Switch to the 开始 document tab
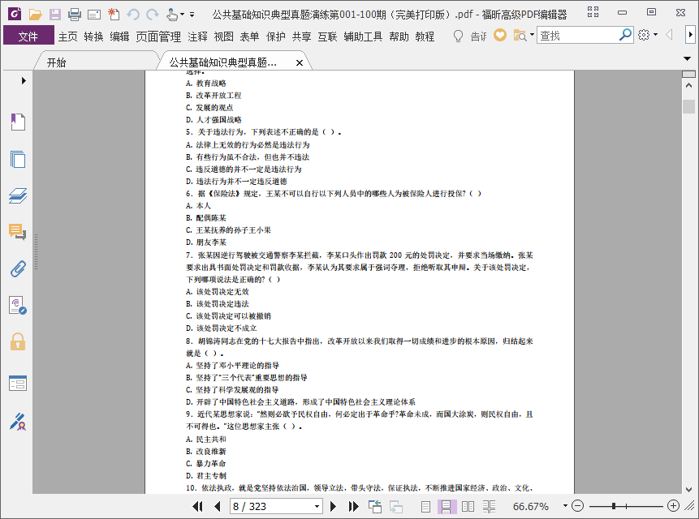699x519 pixels. [x=57, y=62]
